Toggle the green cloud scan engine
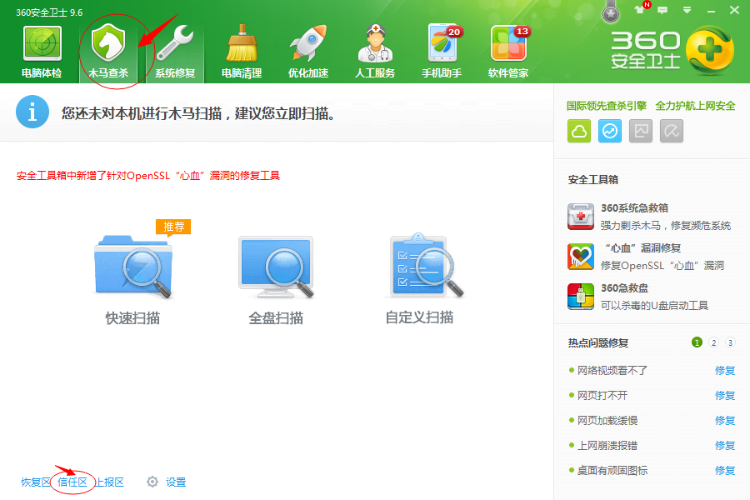 click(x=579, y=131)
